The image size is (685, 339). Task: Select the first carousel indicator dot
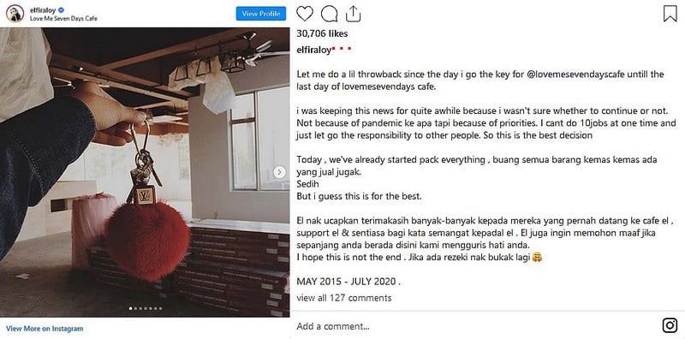click(131, 308)
